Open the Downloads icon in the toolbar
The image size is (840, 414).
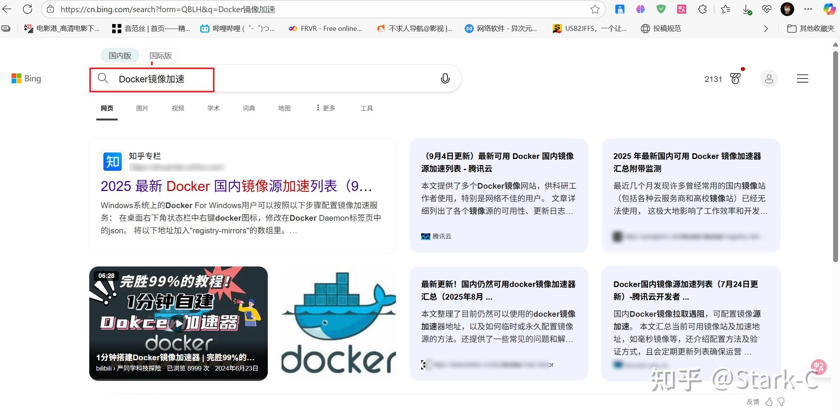pyautogui.click(x=747, y=9)
